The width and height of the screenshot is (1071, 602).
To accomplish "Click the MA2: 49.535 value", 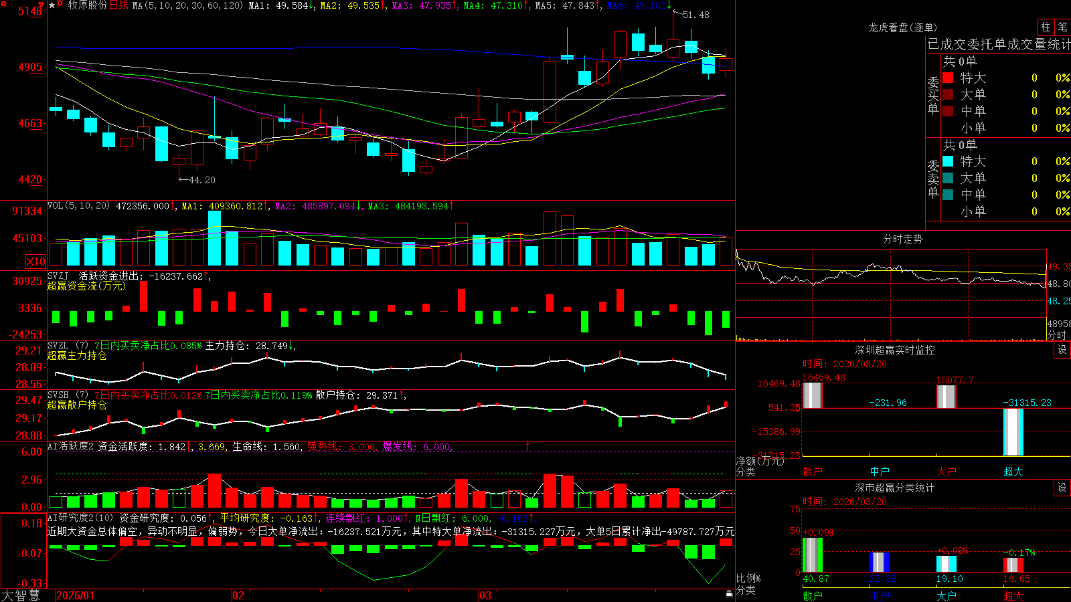I will tap(350, 5).
